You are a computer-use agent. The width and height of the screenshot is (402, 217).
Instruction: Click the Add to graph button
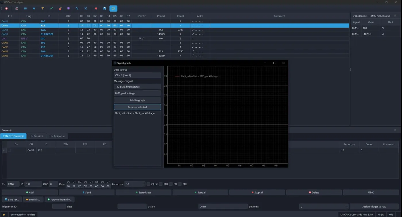137,100
